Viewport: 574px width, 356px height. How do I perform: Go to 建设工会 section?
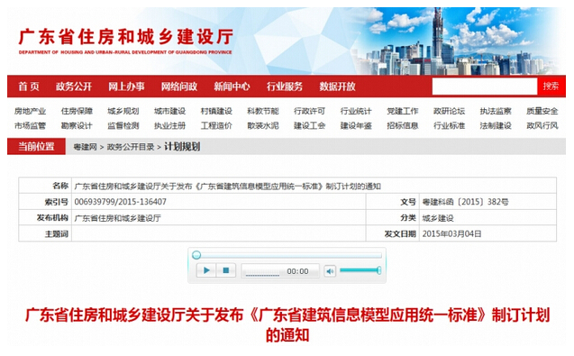coord(309,125)
